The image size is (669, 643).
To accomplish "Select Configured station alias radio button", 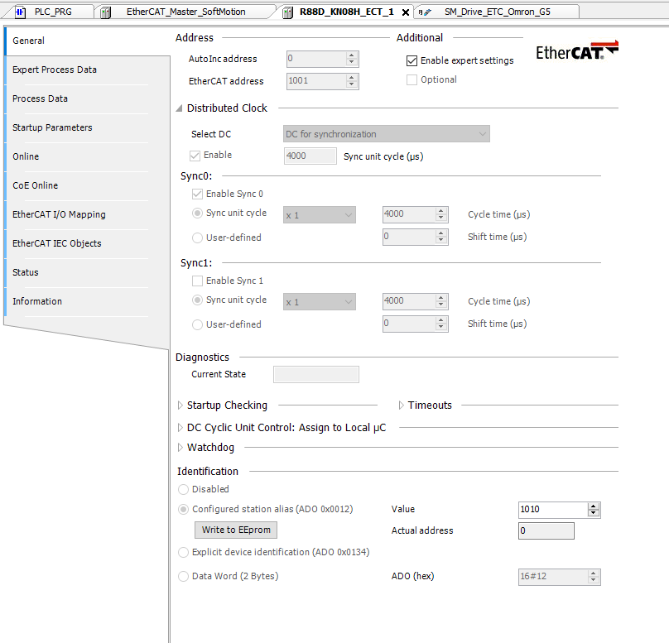I will point(184,509).
